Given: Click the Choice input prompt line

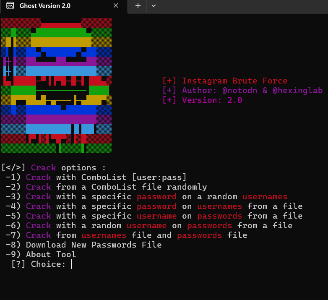Looking at the screenshot, I should 42,264.
